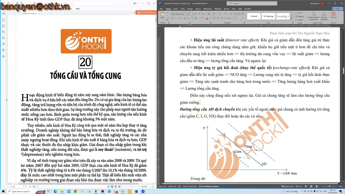Screen dimensions: 345x194
Task: Open the Help menu in the PDF reader
Action: click(x=78, y=9)
